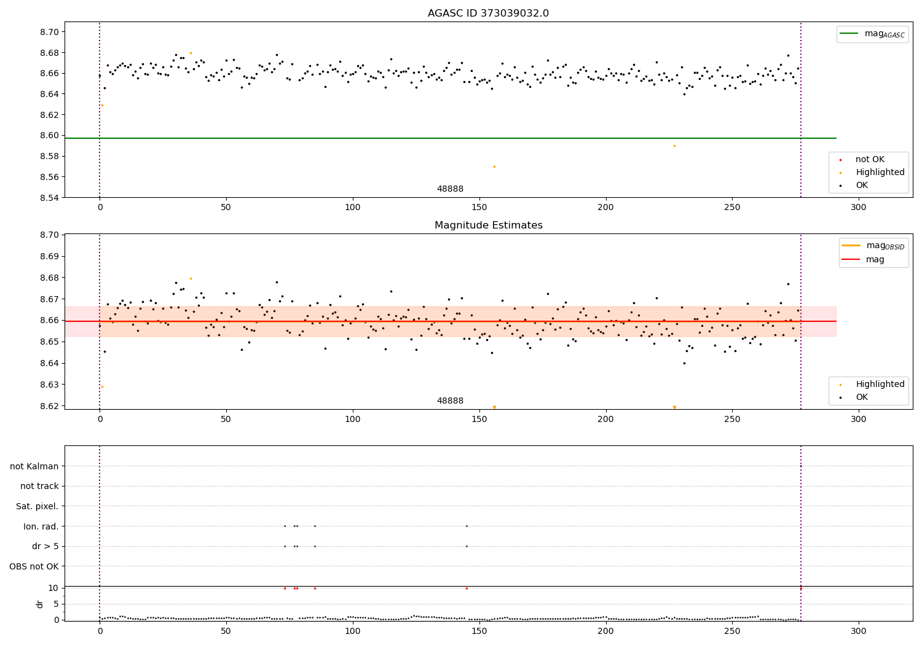
Task: Click the "5" y-tick on the dr axis
Action: [x=56, y=604]
